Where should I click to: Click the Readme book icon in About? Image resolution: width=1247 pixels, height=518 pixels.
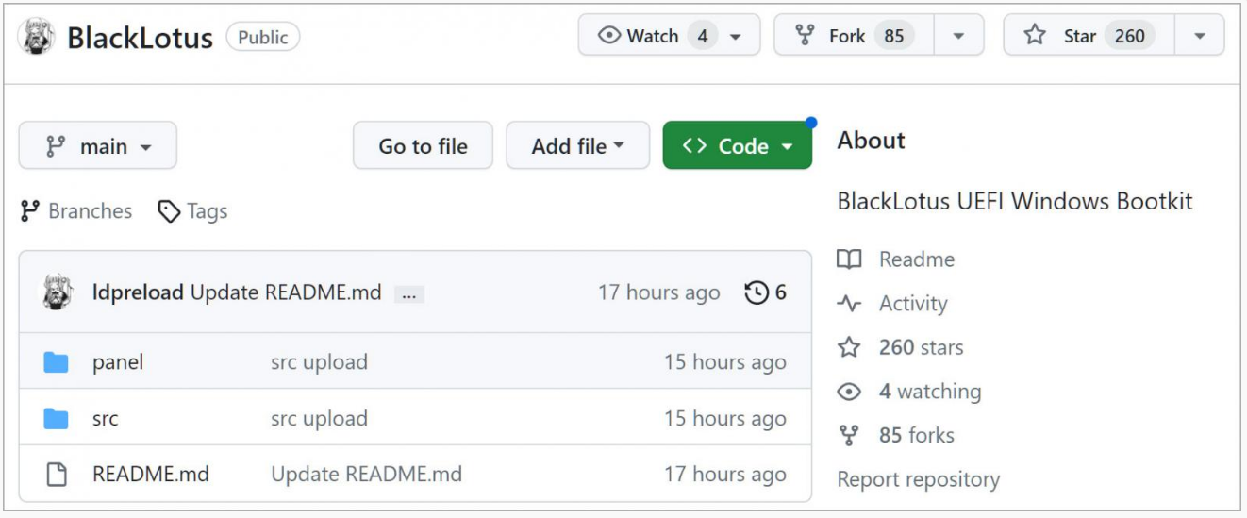pos(849,259)
